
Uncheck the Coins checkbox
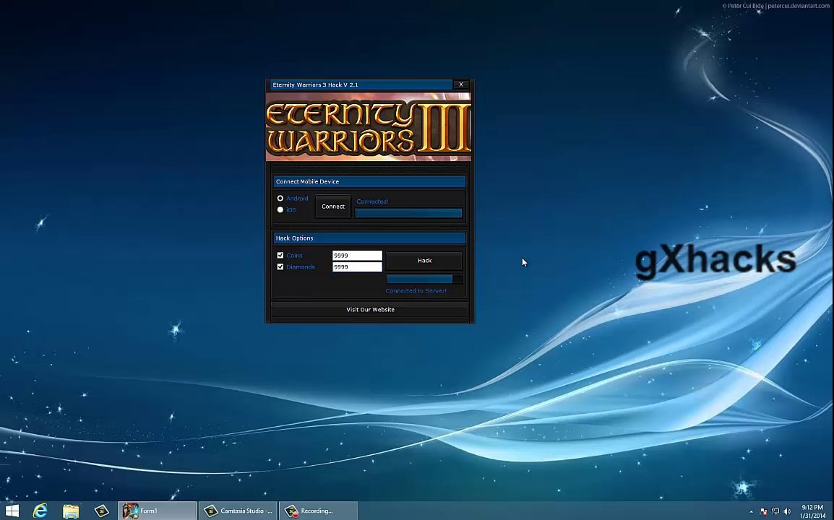(280, 255)
